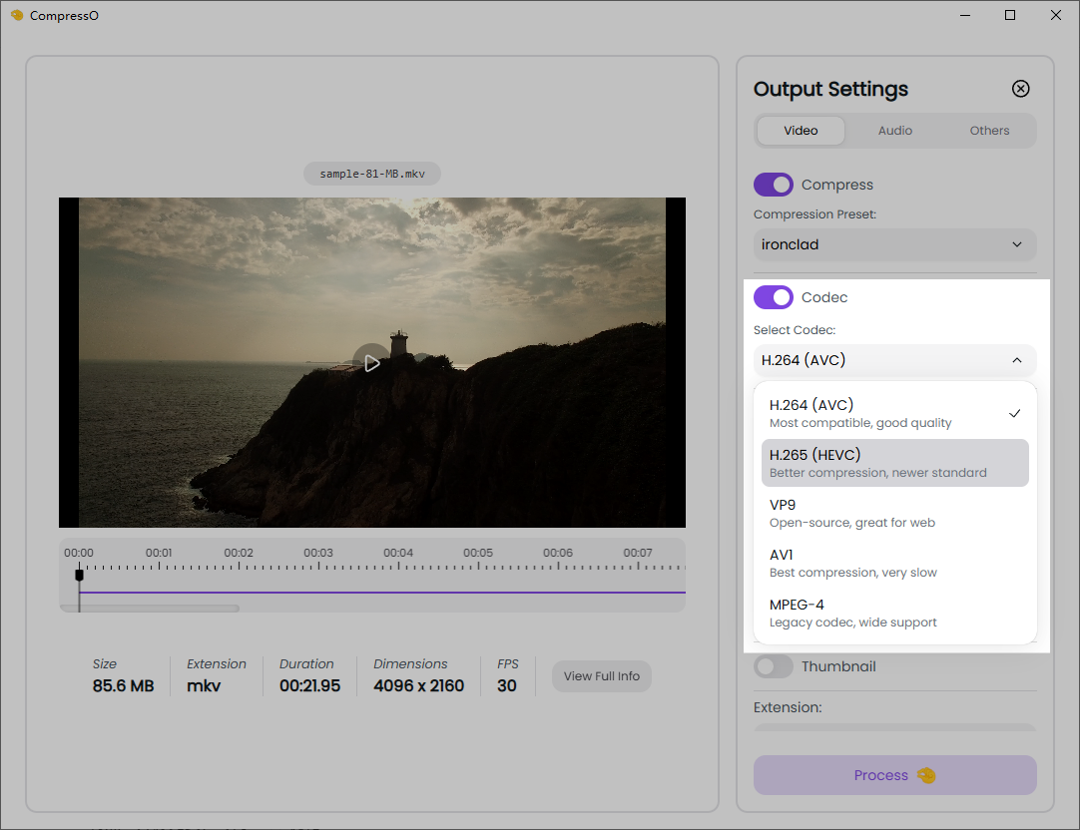This screenshot has width=1080, height=830.
Task: Select VP9 codec from the list
Action: [894, 513]
